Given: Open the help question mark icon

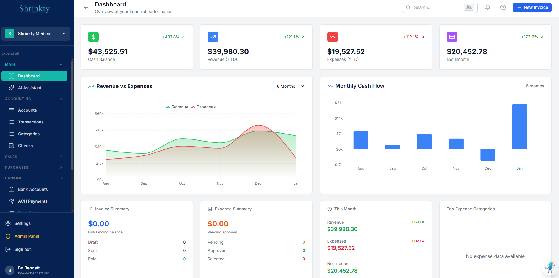Looking at the screenshot, I should 503,7.
